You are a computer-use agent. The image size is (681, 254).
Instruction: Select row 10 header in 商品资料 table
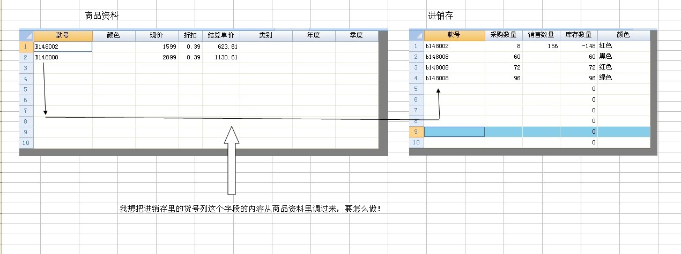(26, 143)
